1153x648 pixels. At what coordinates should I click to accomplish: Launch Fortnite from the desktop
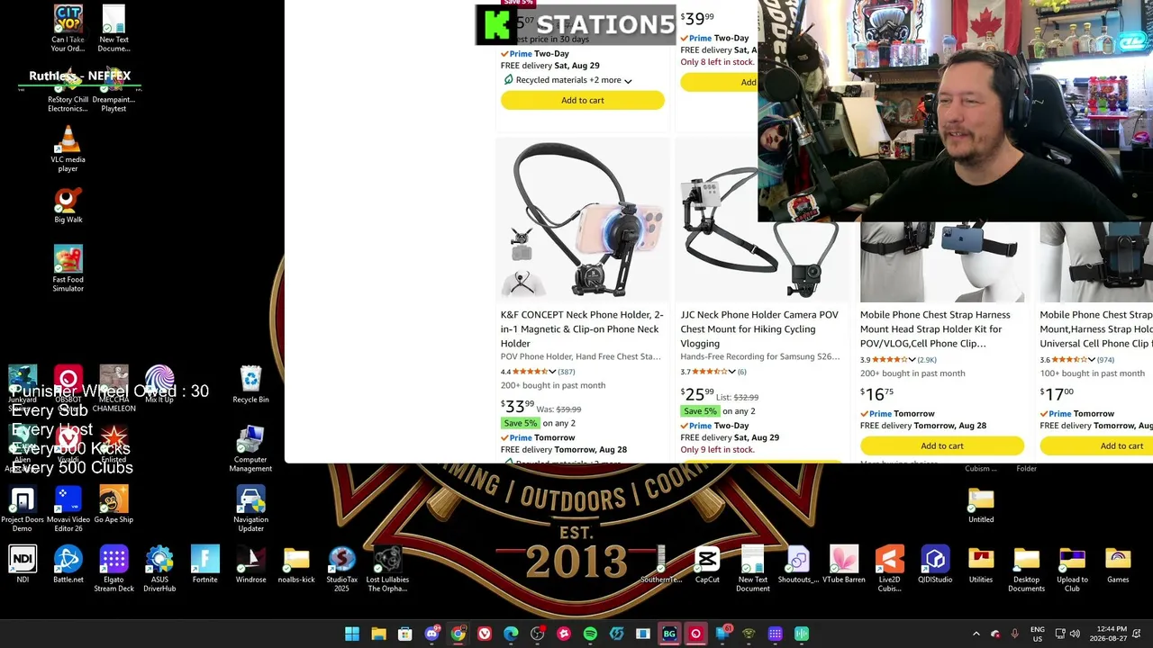click(x=204, y=564)
